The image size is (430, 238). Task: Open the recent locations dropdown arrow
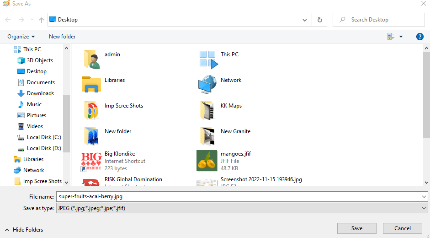[x=32, y=20]
